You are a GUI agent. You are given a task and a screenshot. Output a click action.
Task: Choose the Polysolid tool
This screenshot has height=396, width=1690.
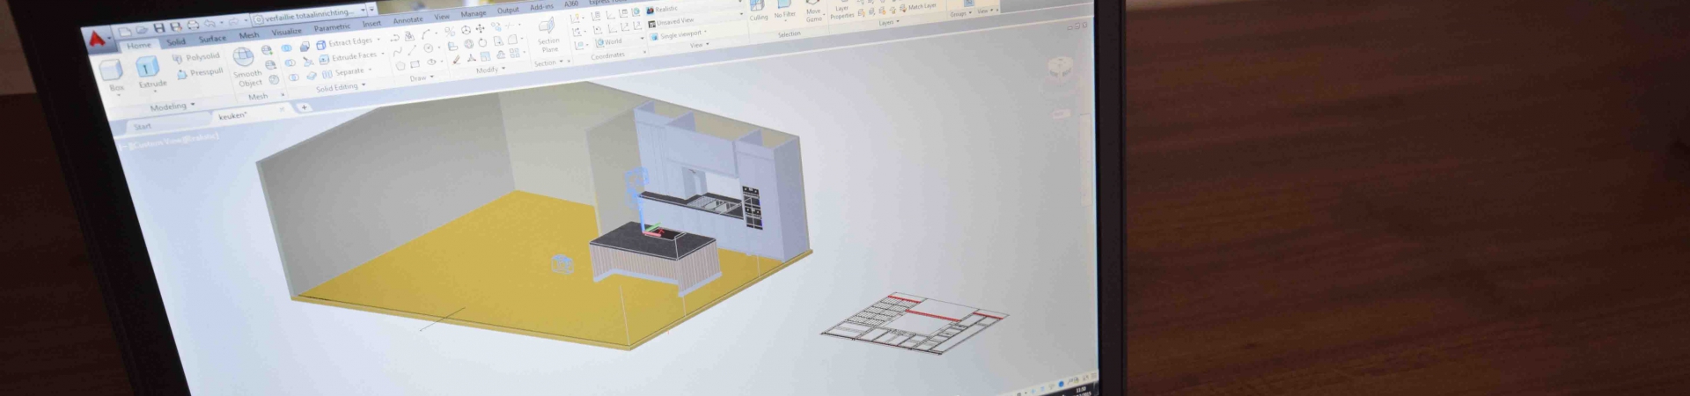click(x=195, y=57)
